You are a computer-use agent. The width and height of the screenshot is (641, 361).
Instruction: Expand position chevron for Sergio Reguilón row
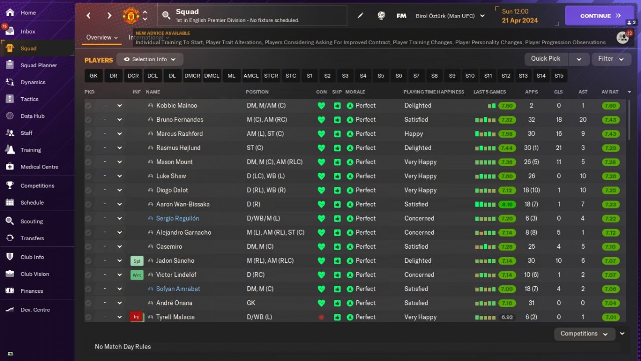pyautogui.click(x=120, y=219)
